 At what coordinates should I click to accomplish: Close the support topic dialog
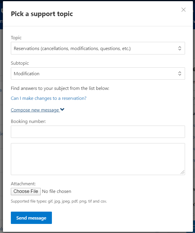point(184,10)
